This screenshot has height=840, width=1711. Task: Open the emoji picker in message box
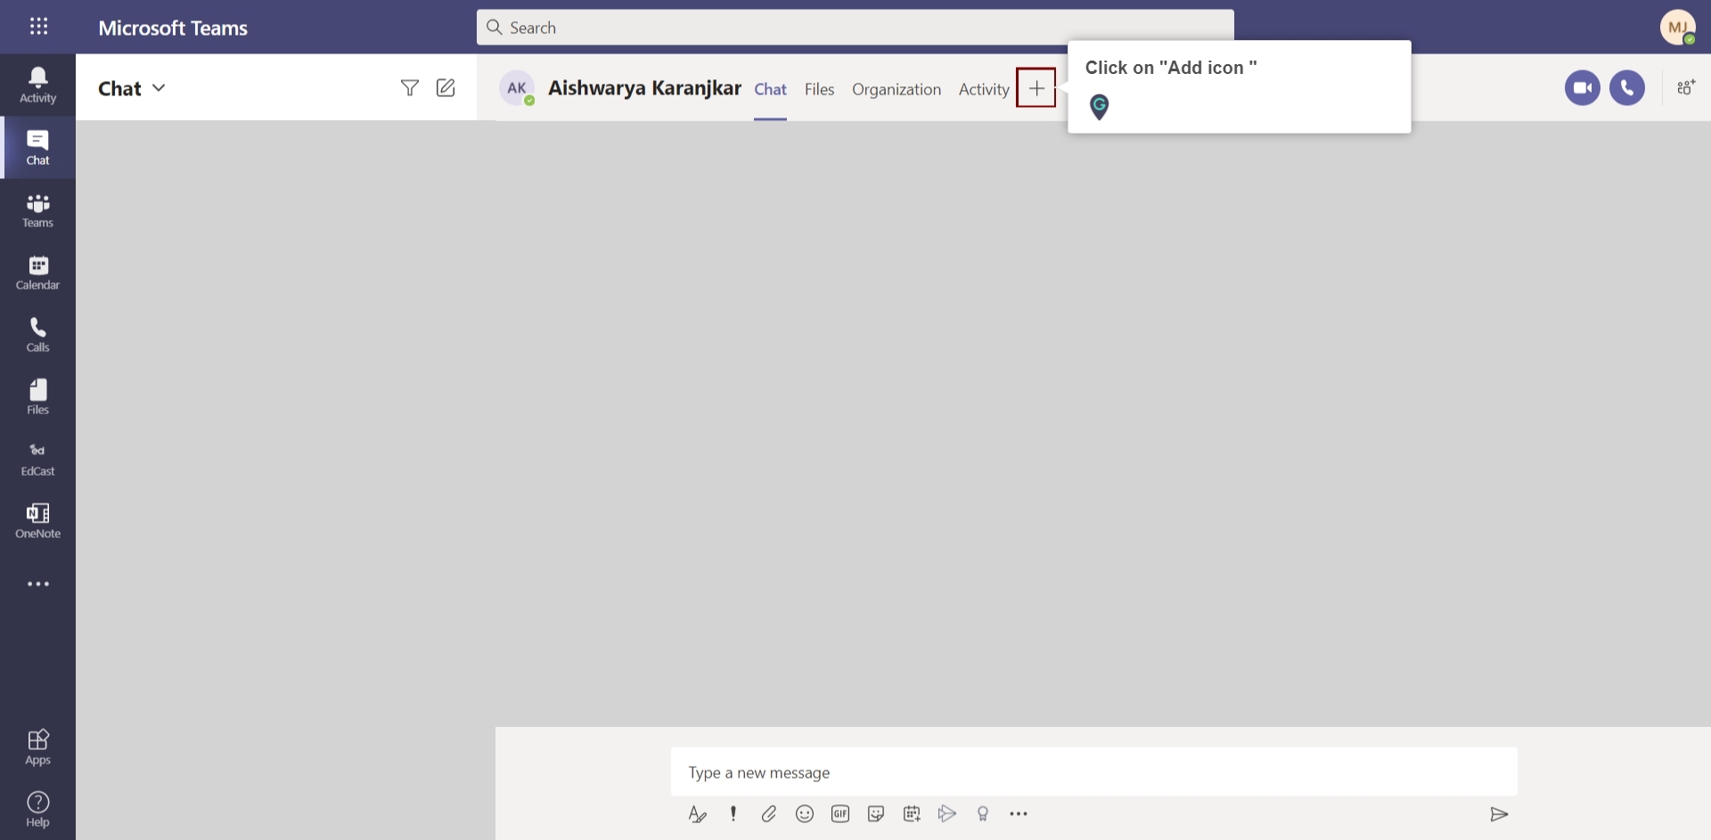[805, 813]
